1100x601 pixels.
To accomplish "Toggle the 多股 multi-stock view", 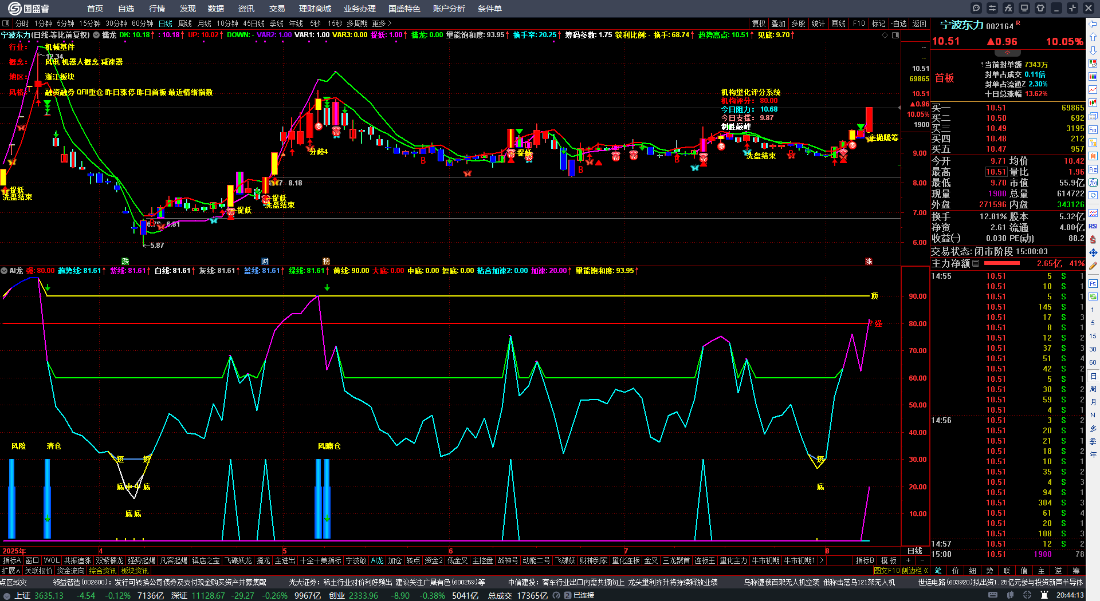I will (798, 23).
